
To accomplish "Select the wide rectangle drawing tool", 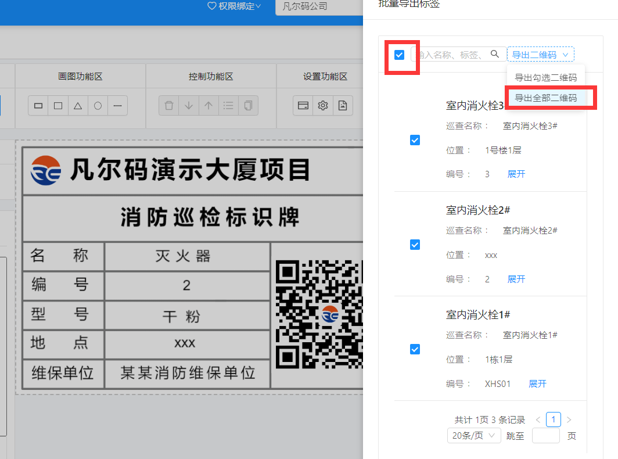I will pos(38,106).
